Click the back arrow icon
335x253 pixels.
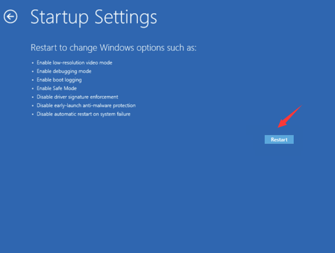(x=10, y=17)
